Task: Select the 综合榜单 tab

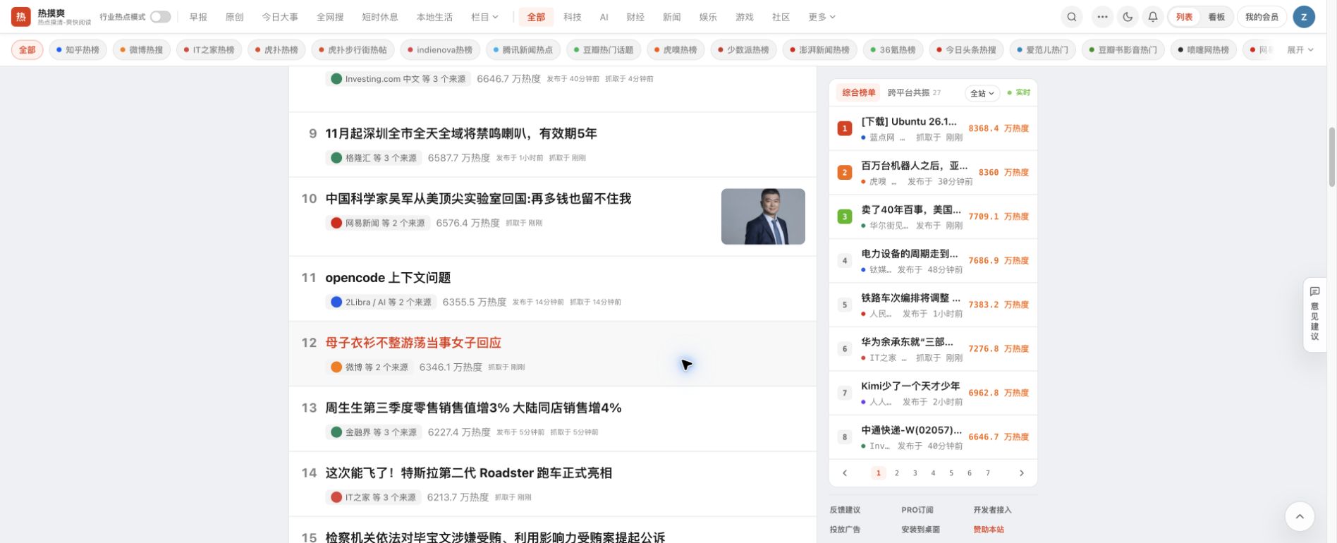Action: (x=858, y=92)
